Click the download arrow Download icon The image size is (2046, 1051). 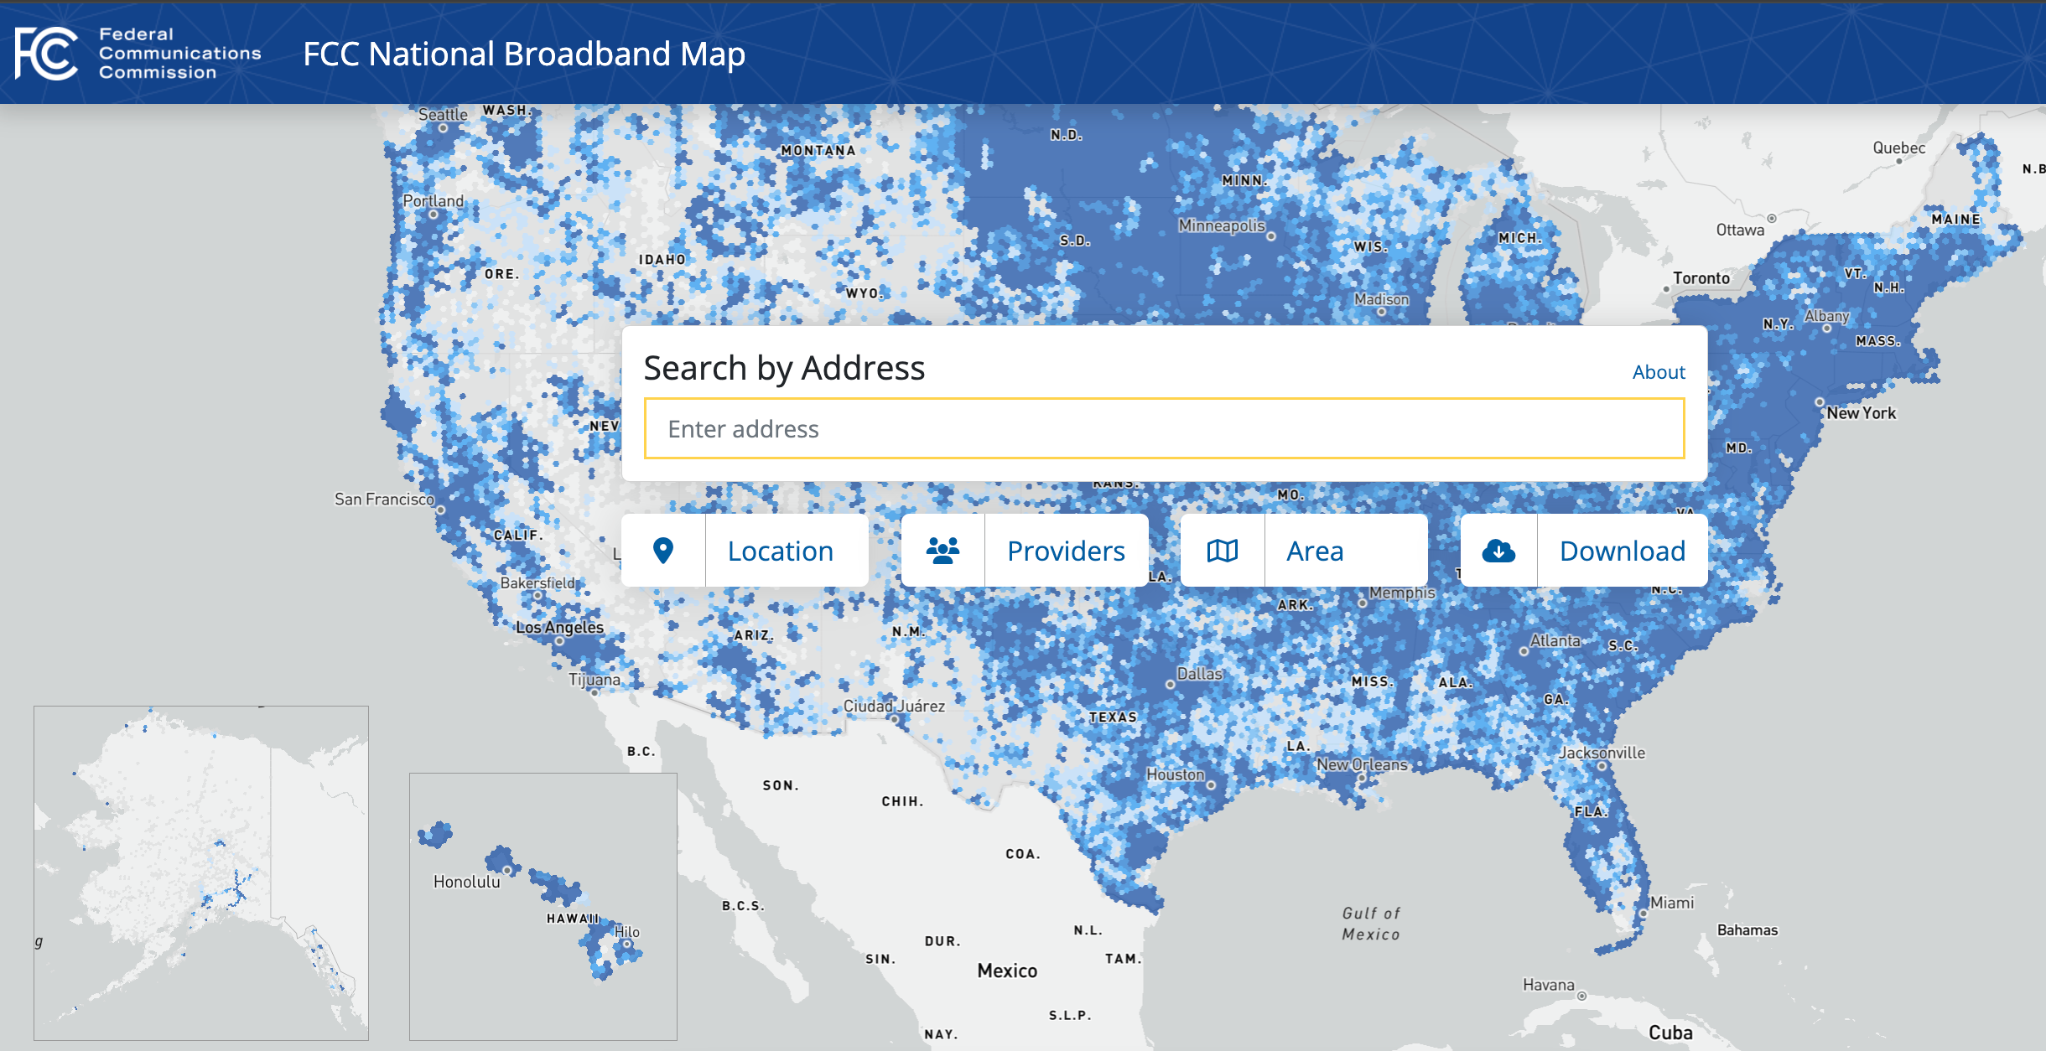pos(1499,550)
